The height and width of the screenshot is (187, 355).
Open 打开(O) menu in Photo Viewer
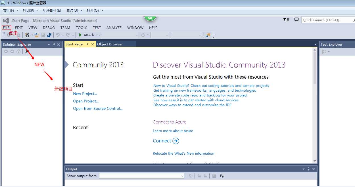95,10
